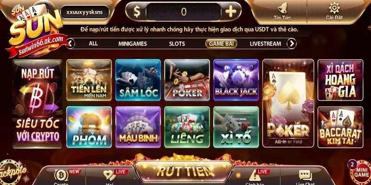Viewport: 371px width, 185px height.
Task: Click the plus icon to add funds
Action: click(230, 12)
